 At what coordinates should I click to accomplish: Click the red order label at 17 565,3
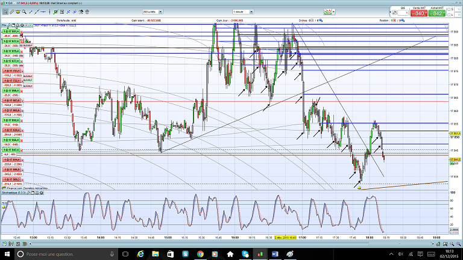(x=11, y=179)
